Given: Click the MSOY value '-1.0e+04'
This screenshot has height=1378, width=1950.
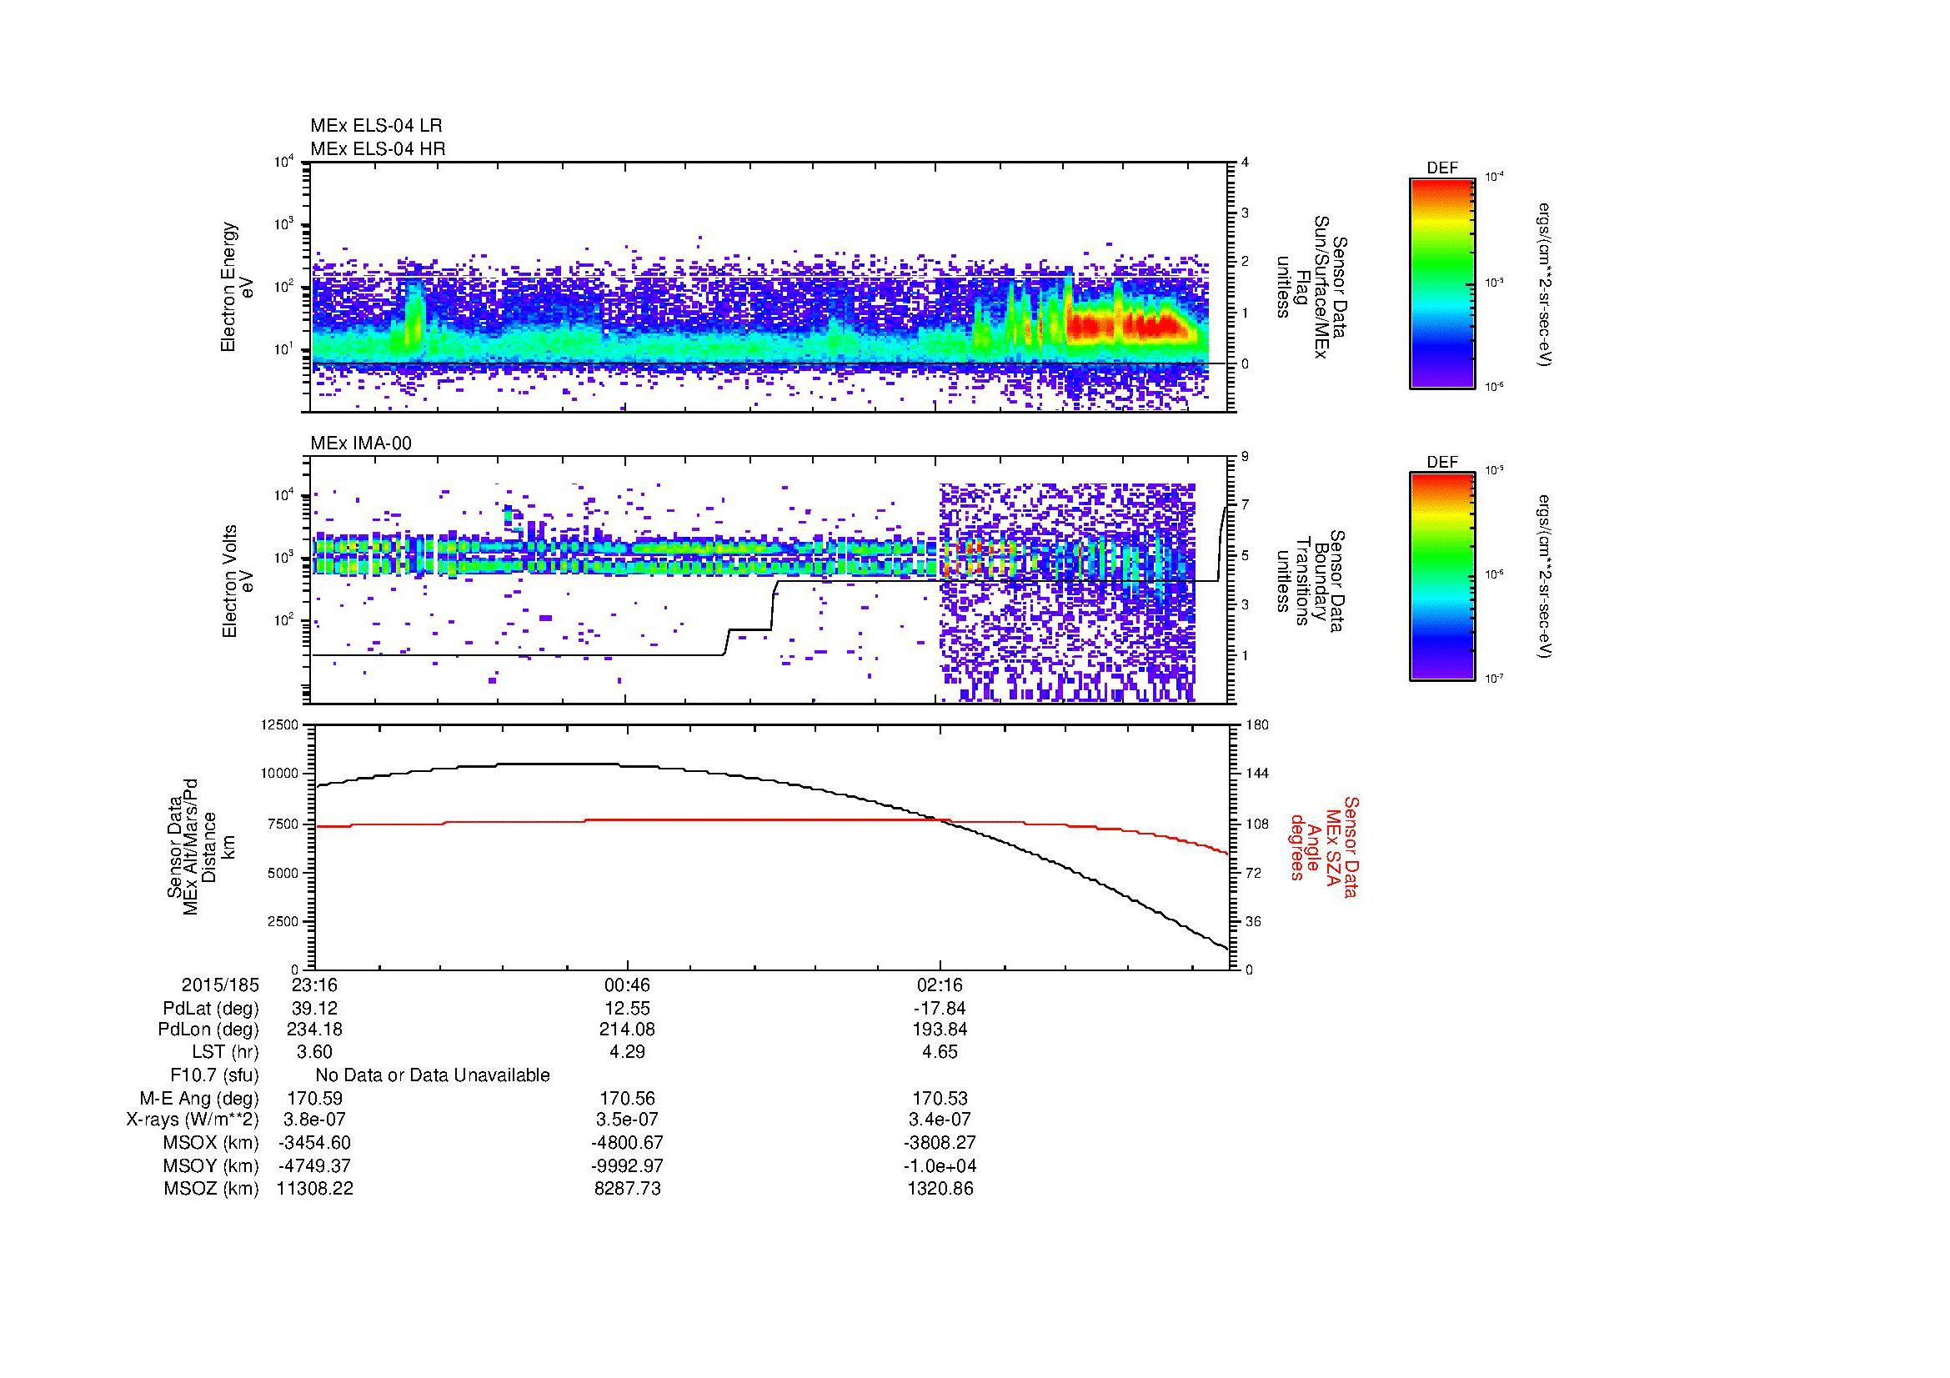Looking at the screenshot, I should tap(940, 1165).
